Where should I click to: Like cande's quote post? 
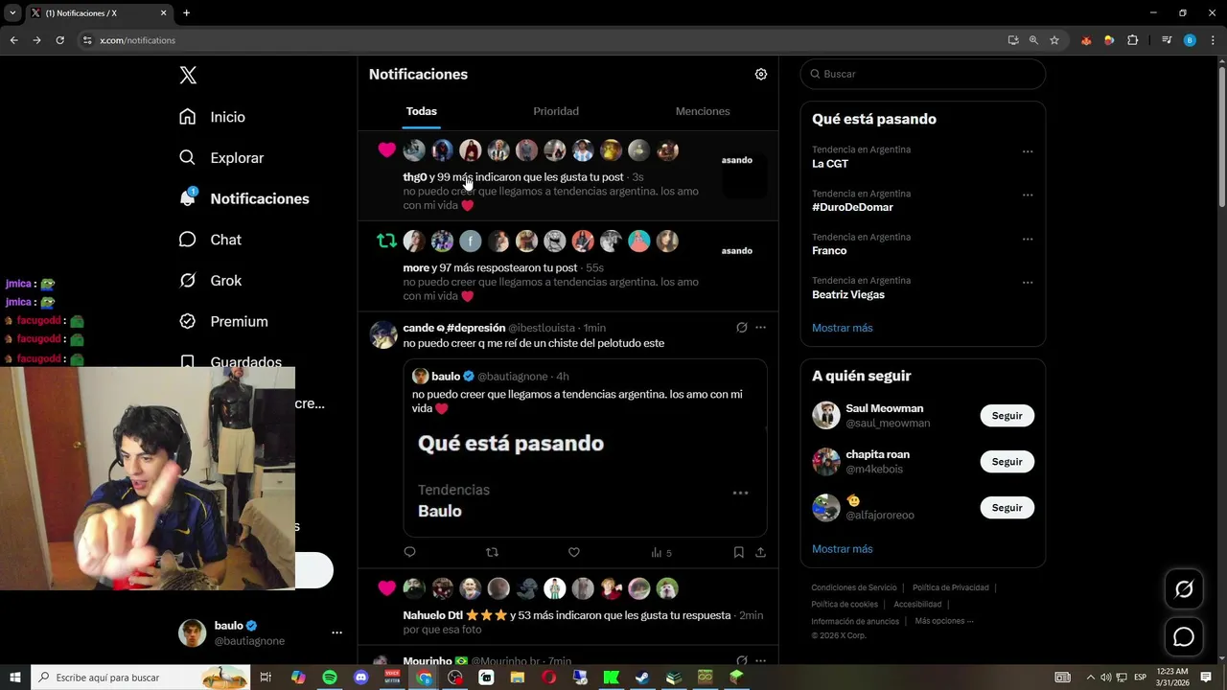coord(574,552)
